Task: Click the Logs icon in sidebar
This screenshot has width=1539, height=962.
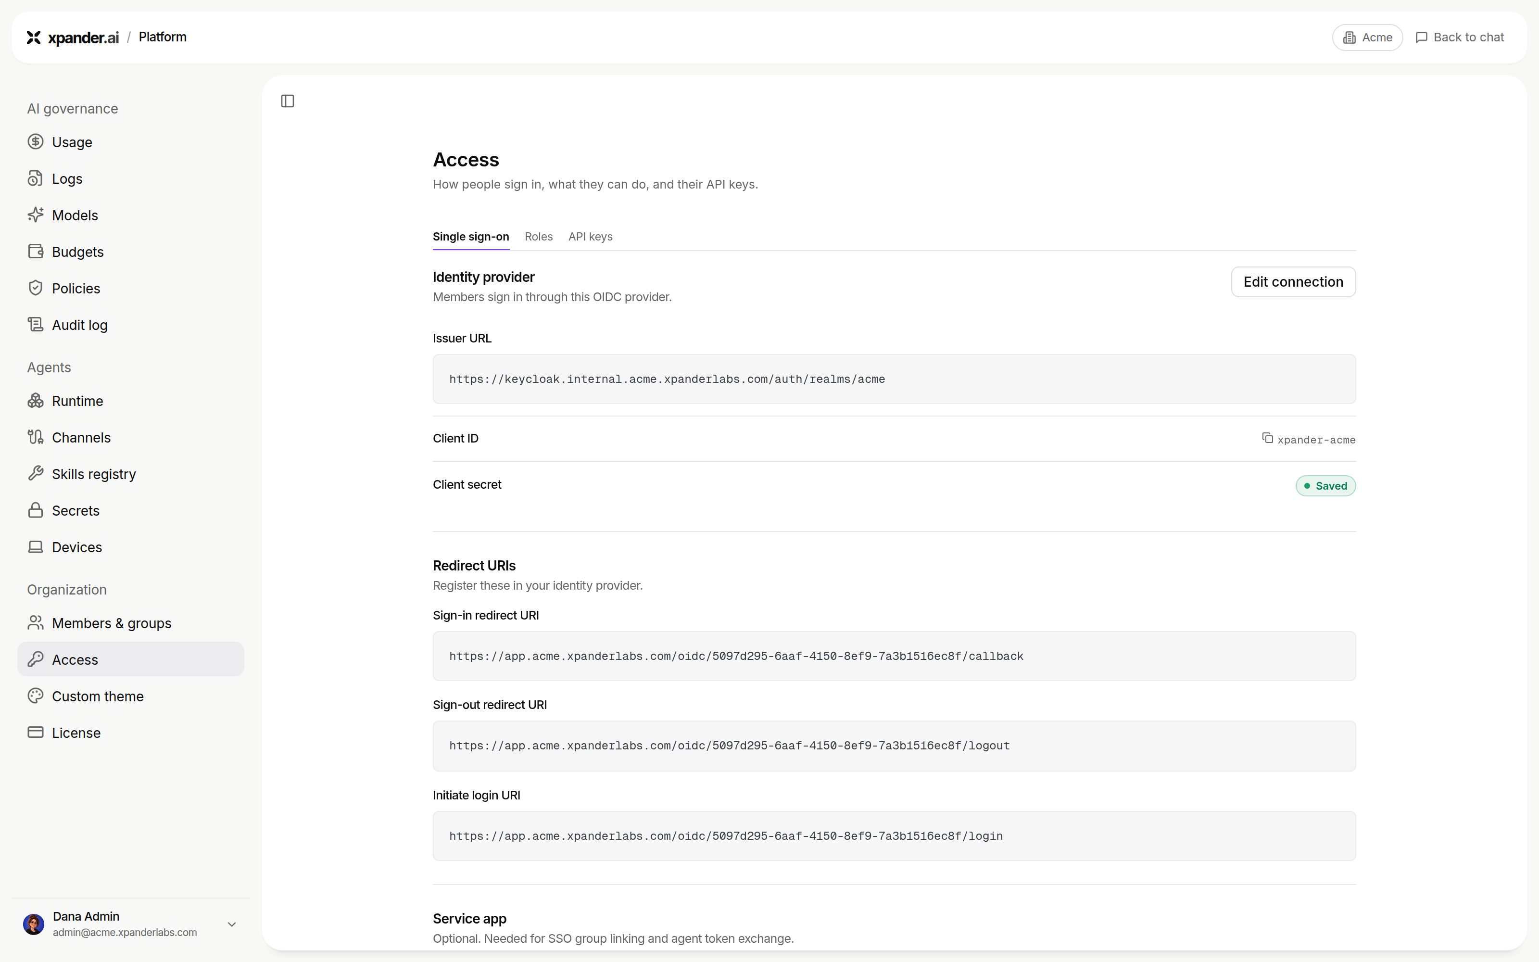Action: pos(36,178)
